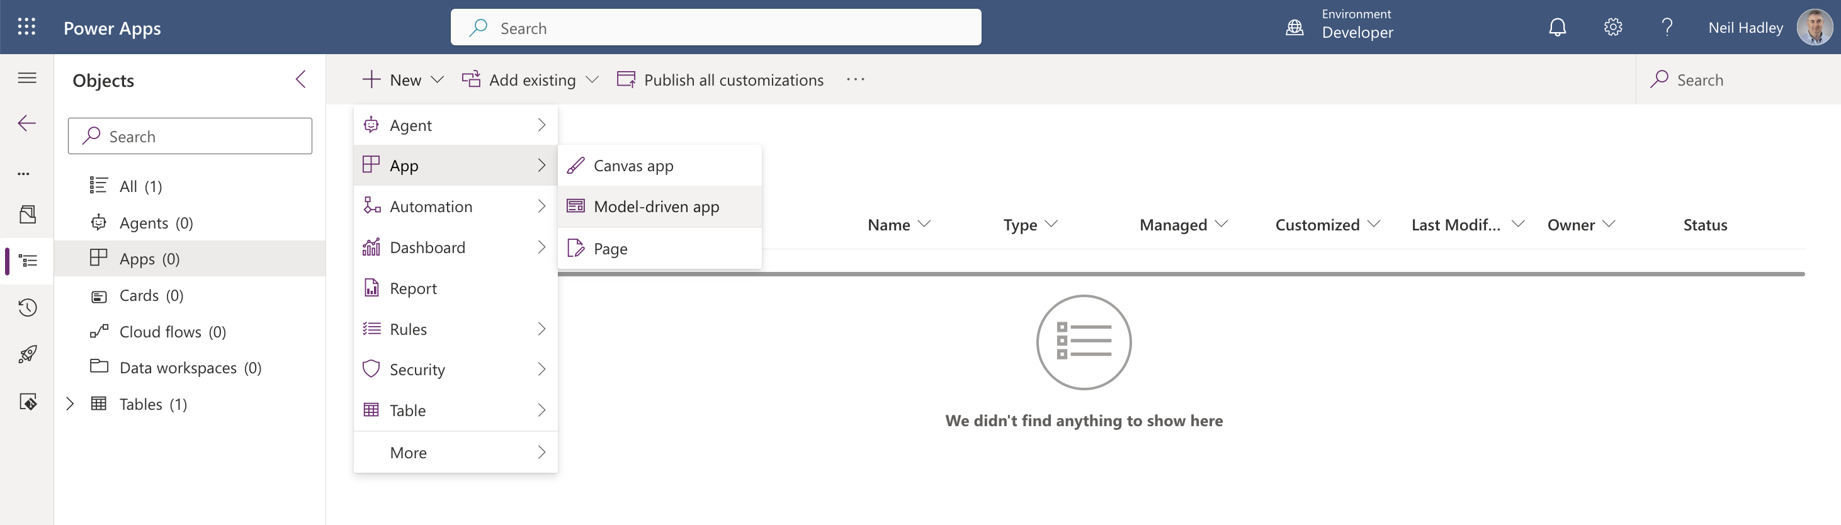The width and height of the screenshot is (1841, 525).
Task: Click the Status column header
Action: click(x=1704, y=224)
